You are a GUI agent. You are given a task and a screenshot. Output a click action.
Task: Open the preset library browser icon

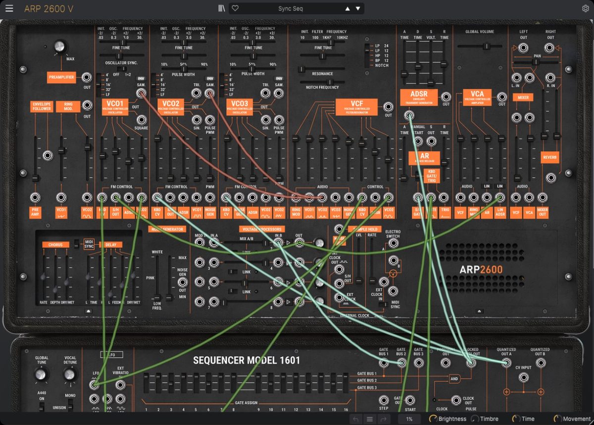(222, 8)
